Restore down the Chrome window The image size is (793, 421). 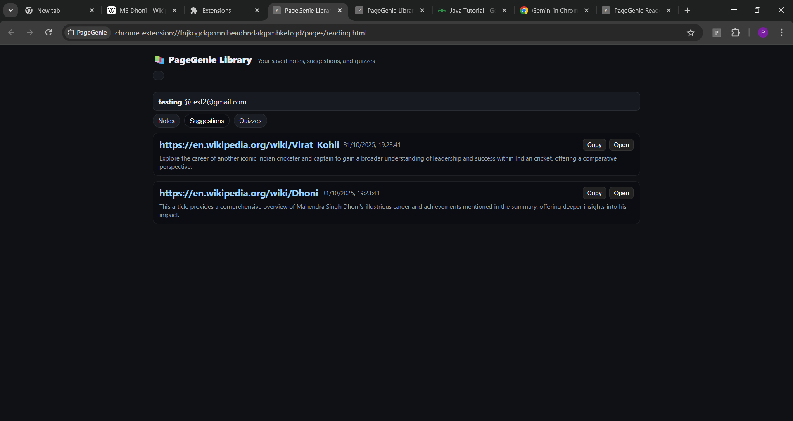(x=757, y=10)
